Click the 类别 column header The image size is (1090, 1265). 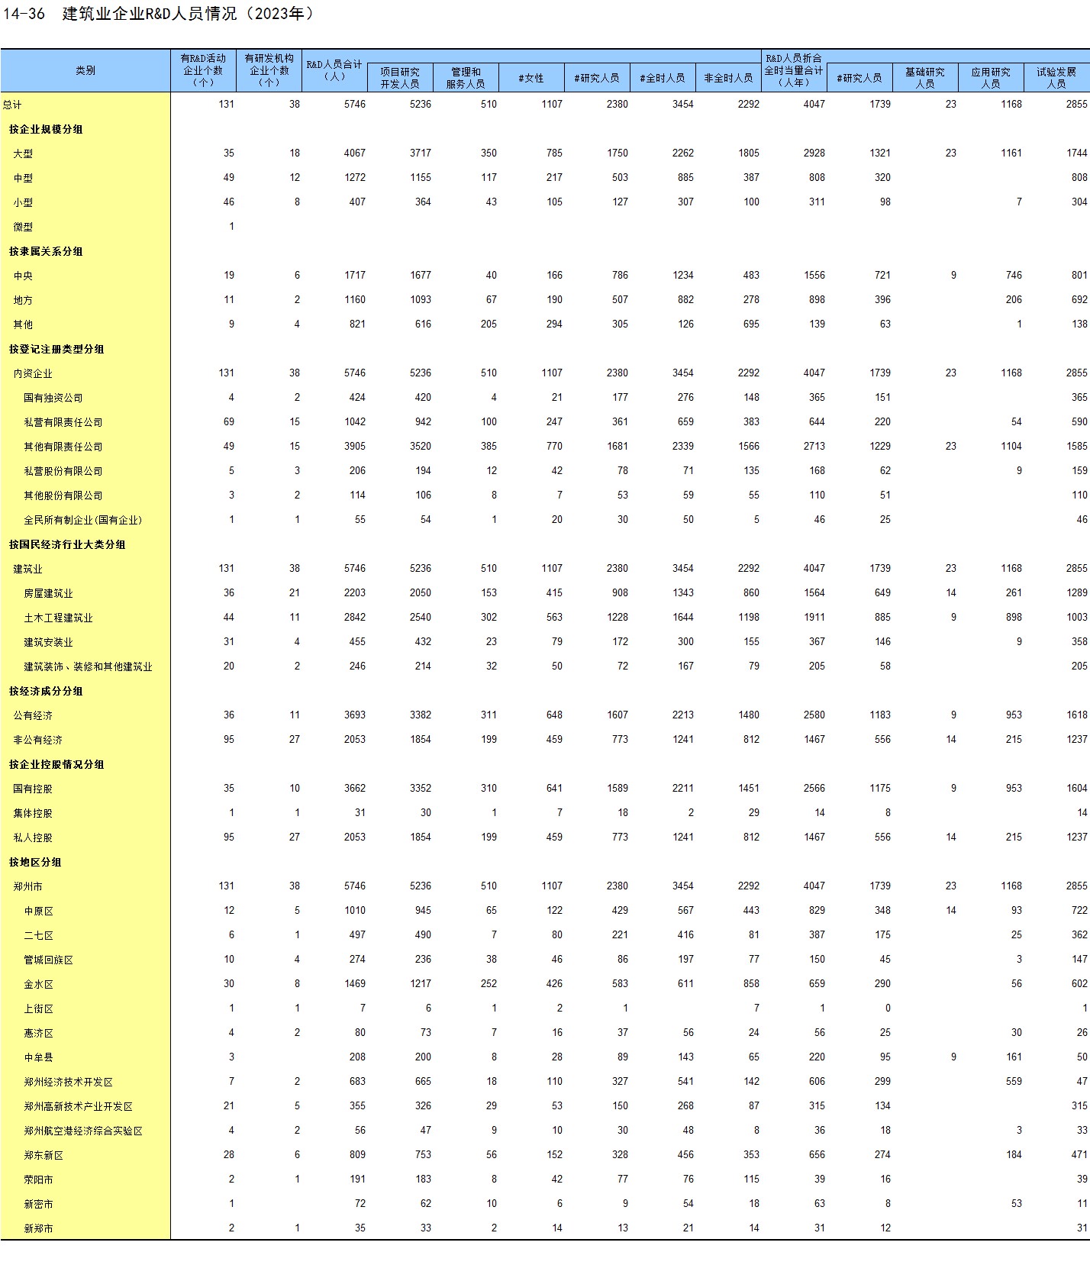tap(85, 70)
